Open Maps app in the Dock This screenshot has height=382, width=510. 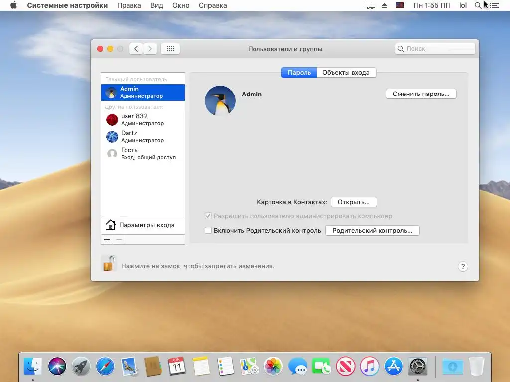[x=249, y=366]
